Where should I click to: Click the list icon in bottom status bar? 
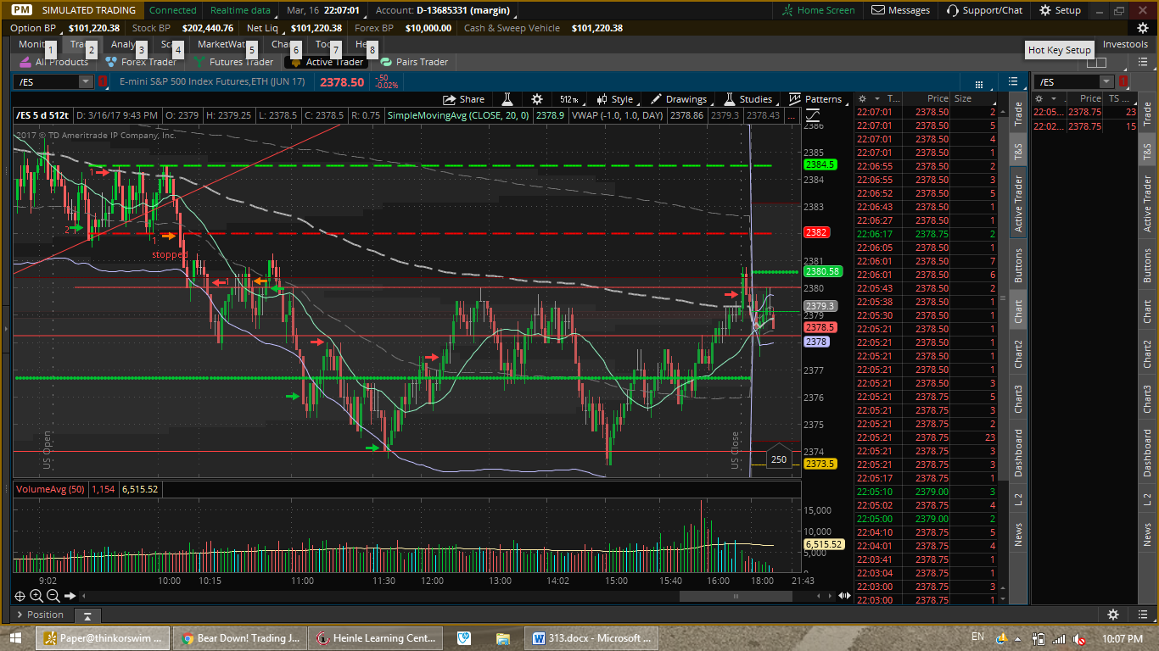click(1142, 615)
